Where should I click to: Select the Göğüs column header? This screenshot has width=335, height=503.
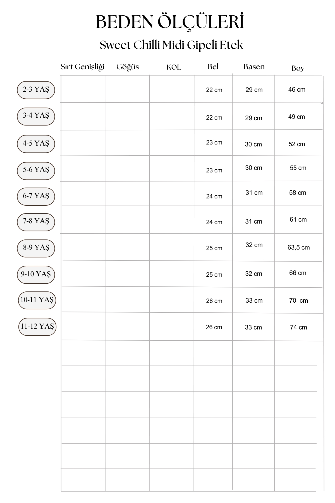(x=128, y=67)
